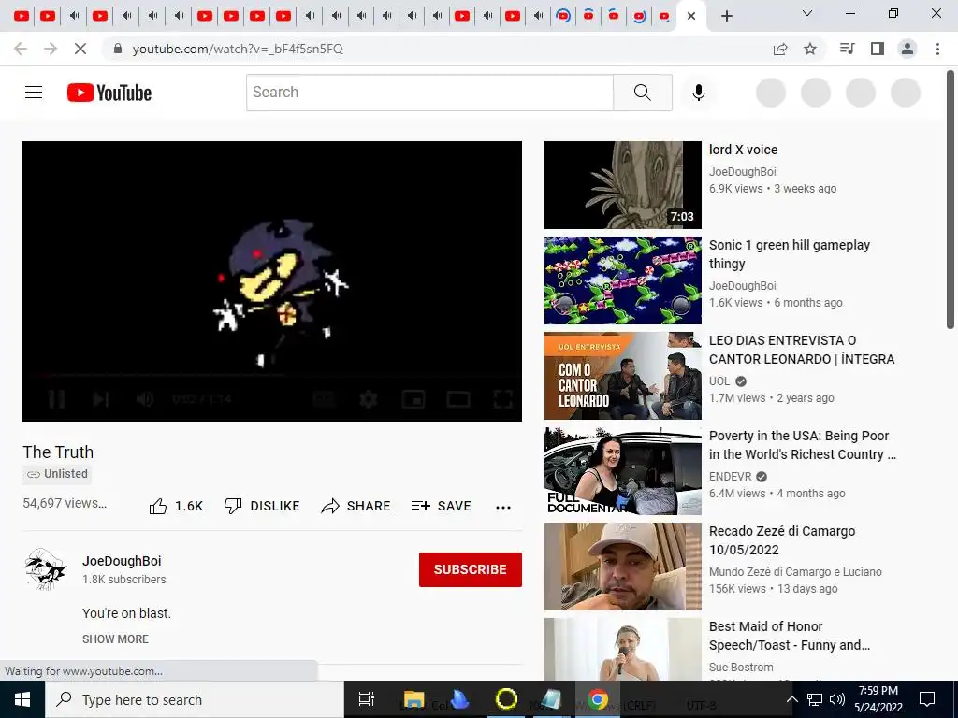Bookmark this page with star icon
Viewport: 958px width, 718px height.
[810, 49]
